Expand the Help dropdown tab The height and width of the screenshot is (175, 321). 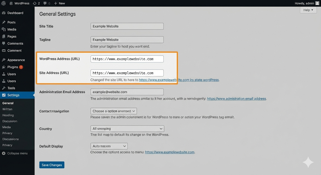pyautogui.click(x=308, y=10)
